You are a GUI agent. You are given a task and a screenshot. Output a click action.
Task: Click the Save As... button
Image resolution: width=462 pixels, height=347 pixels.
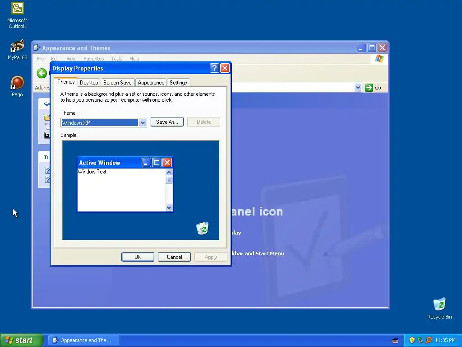click(167, 122)
